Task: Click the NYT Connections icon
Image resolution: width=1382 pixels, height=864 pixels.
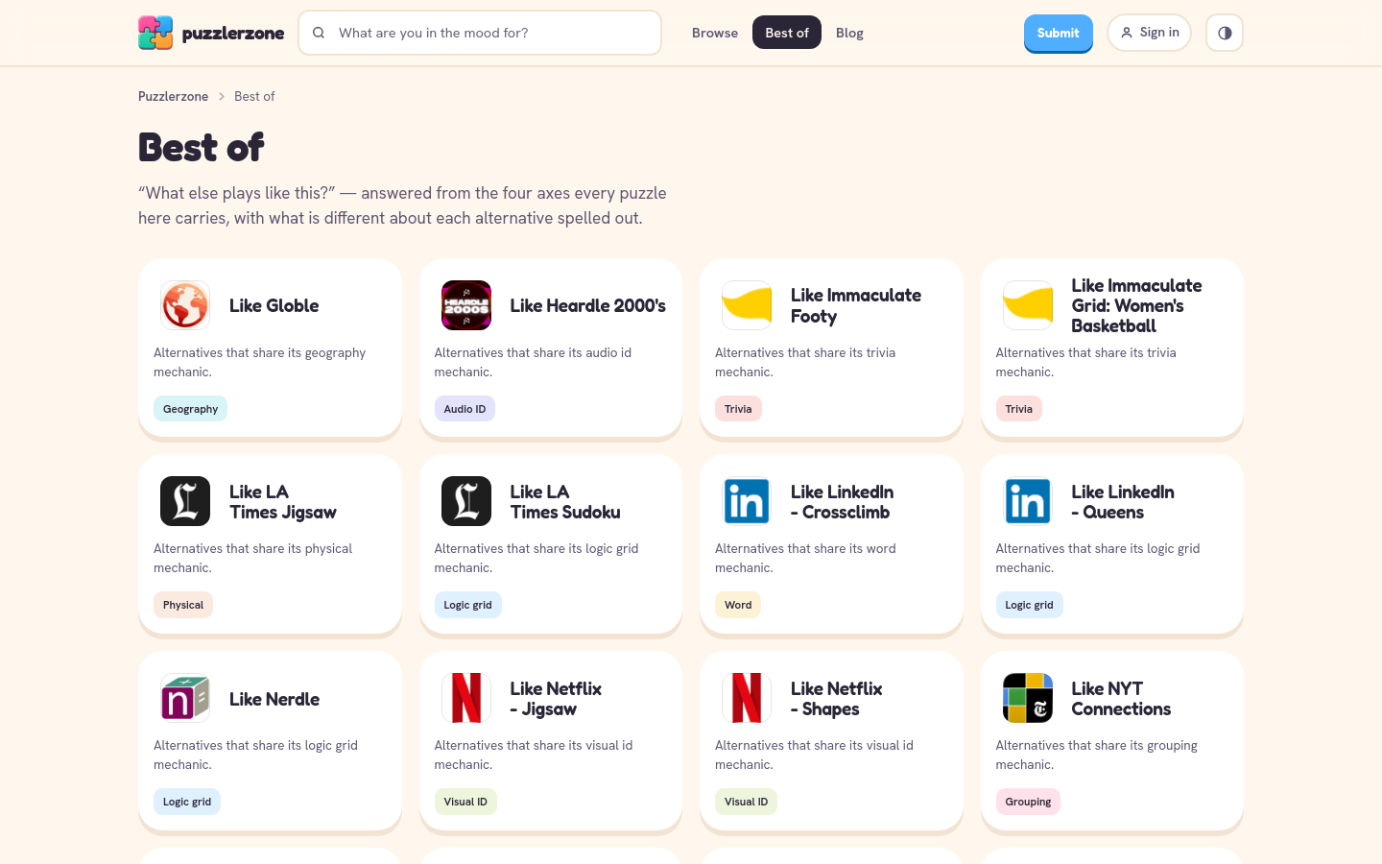Action: tap(1028, 698)
